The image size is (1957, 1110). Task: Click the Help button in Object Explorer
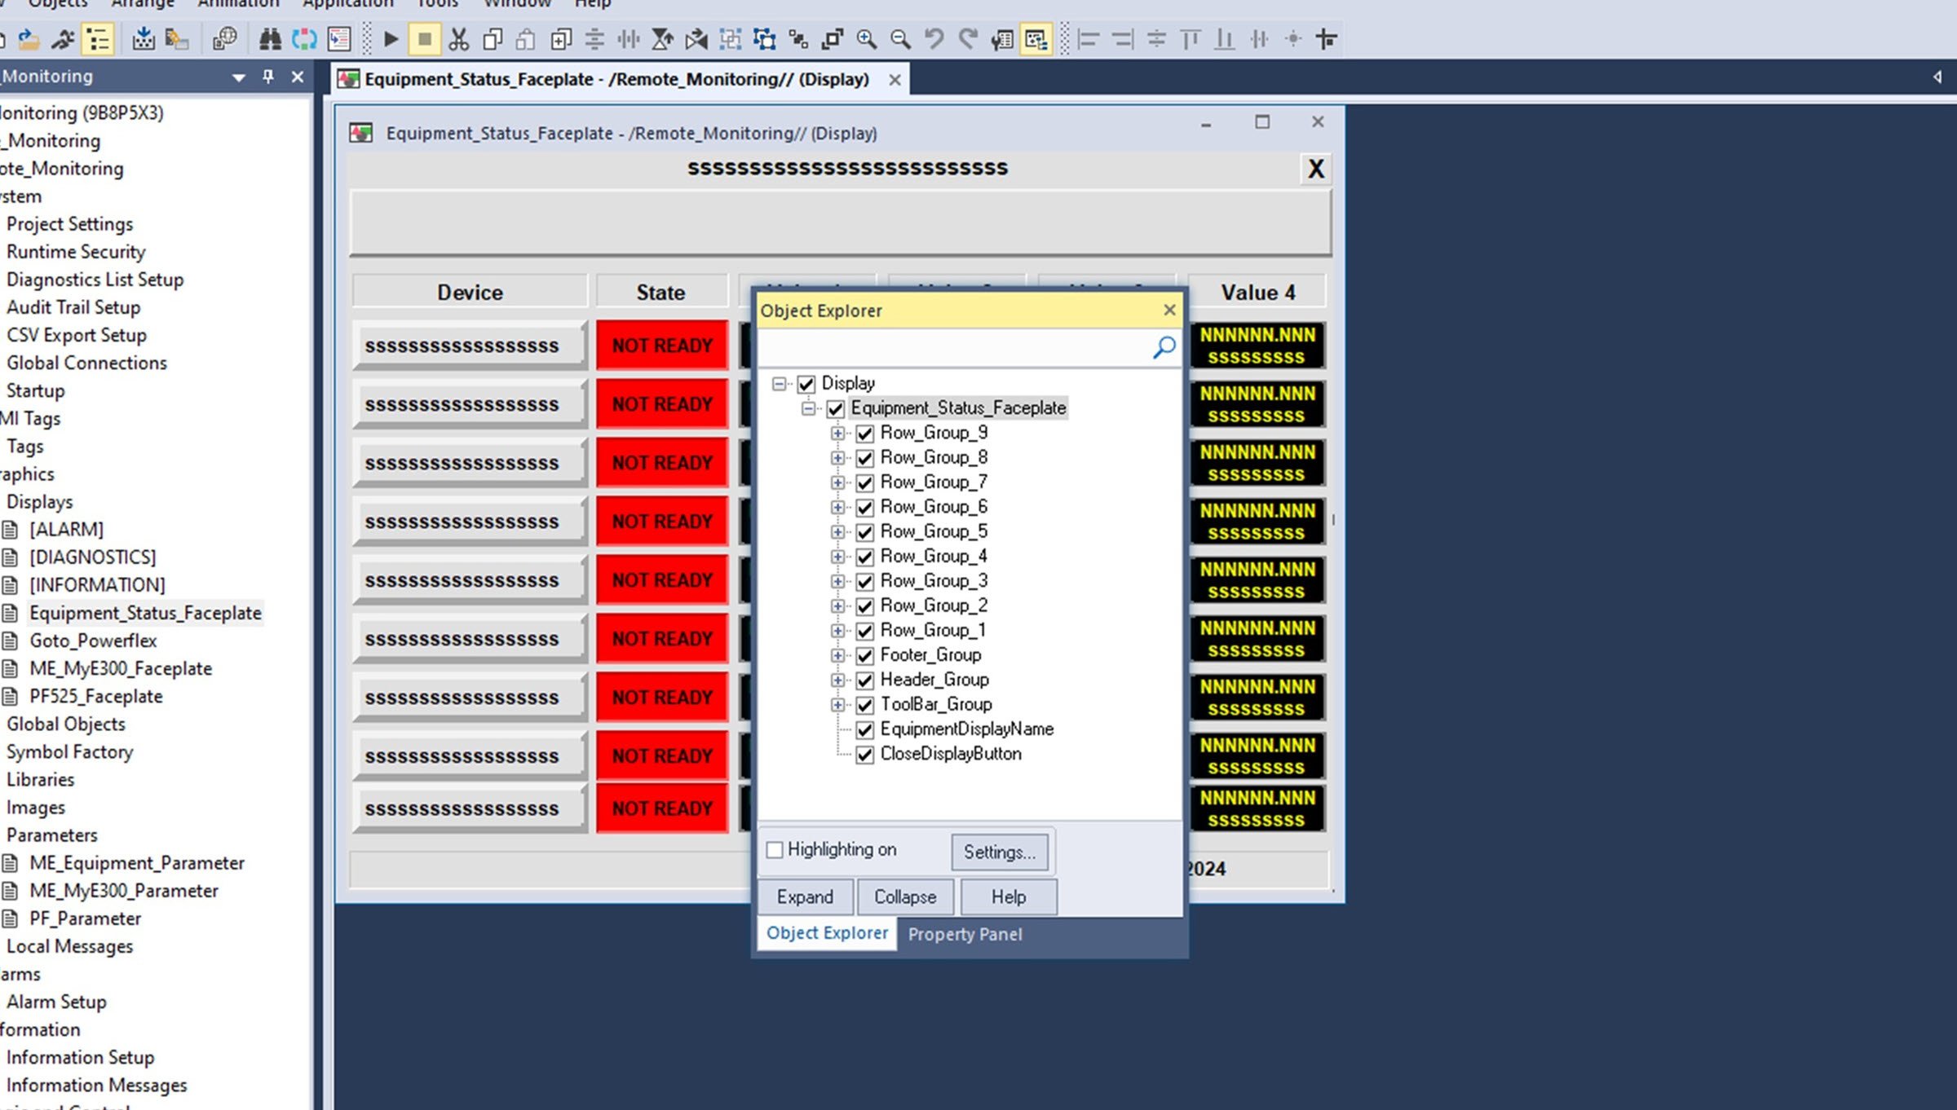pos(1008,896)
